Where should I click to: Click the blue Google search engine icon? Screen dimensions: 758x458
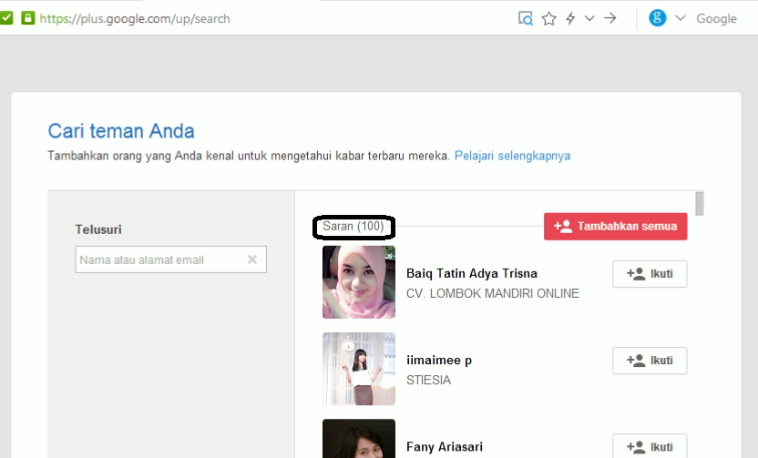657,18
